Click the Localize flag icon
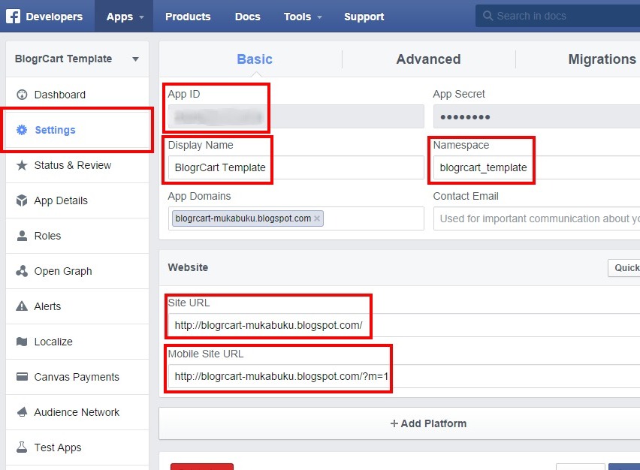 point(22,342)
